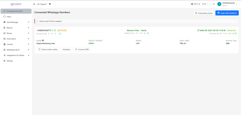Click the 973.2439 balance badge
The image size is (241, 115).
(x=62, y=30)
